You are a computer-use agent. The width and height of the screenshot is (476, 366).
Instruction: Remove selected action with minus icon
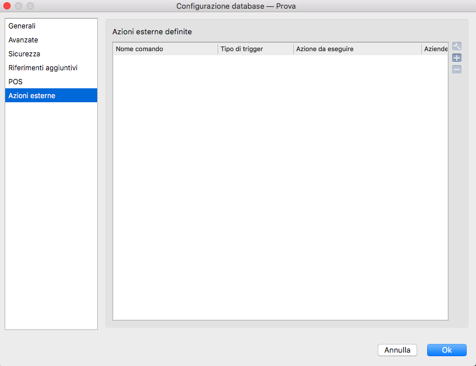pyautogui.click(x=457, y=70)
